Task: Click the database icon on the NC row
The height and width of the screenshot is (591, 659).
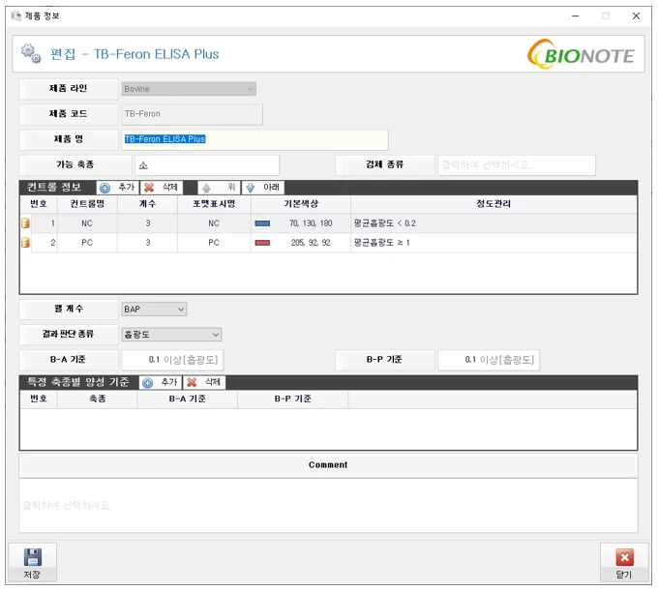Action: pos(25,223)
